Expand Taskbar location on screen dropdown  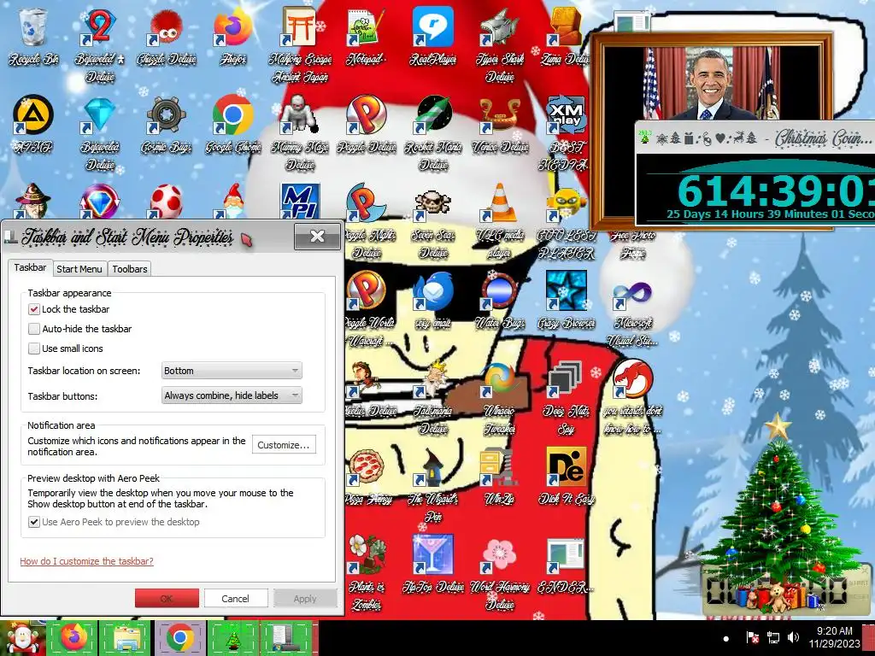pyautogui.click(x=232, y=371)
